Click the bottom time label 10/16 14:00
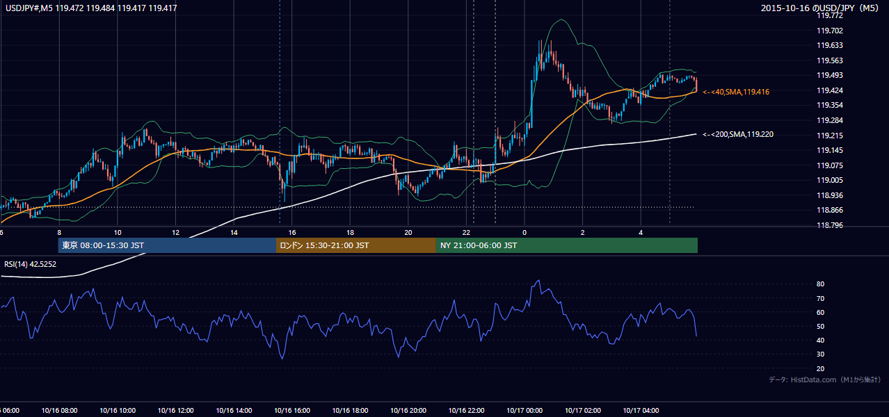Image resolution: width=889 pixels, height=417 pixels. [234, 411]
